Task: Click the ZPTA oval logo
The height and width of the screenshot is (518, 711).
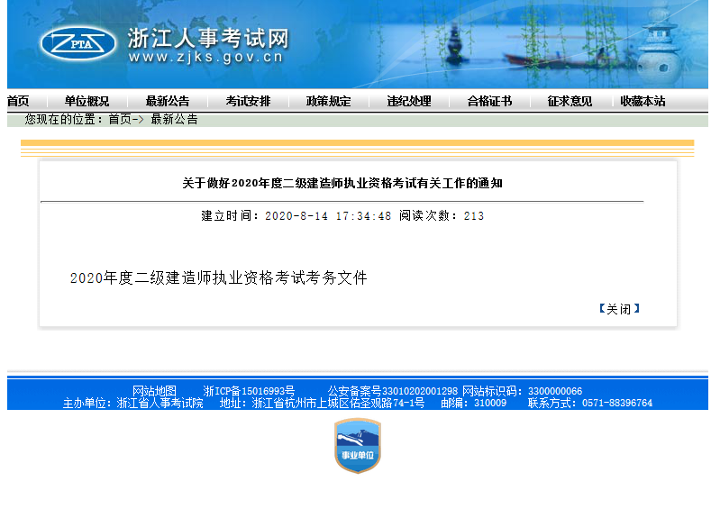Action: click(x=78, y=44)
